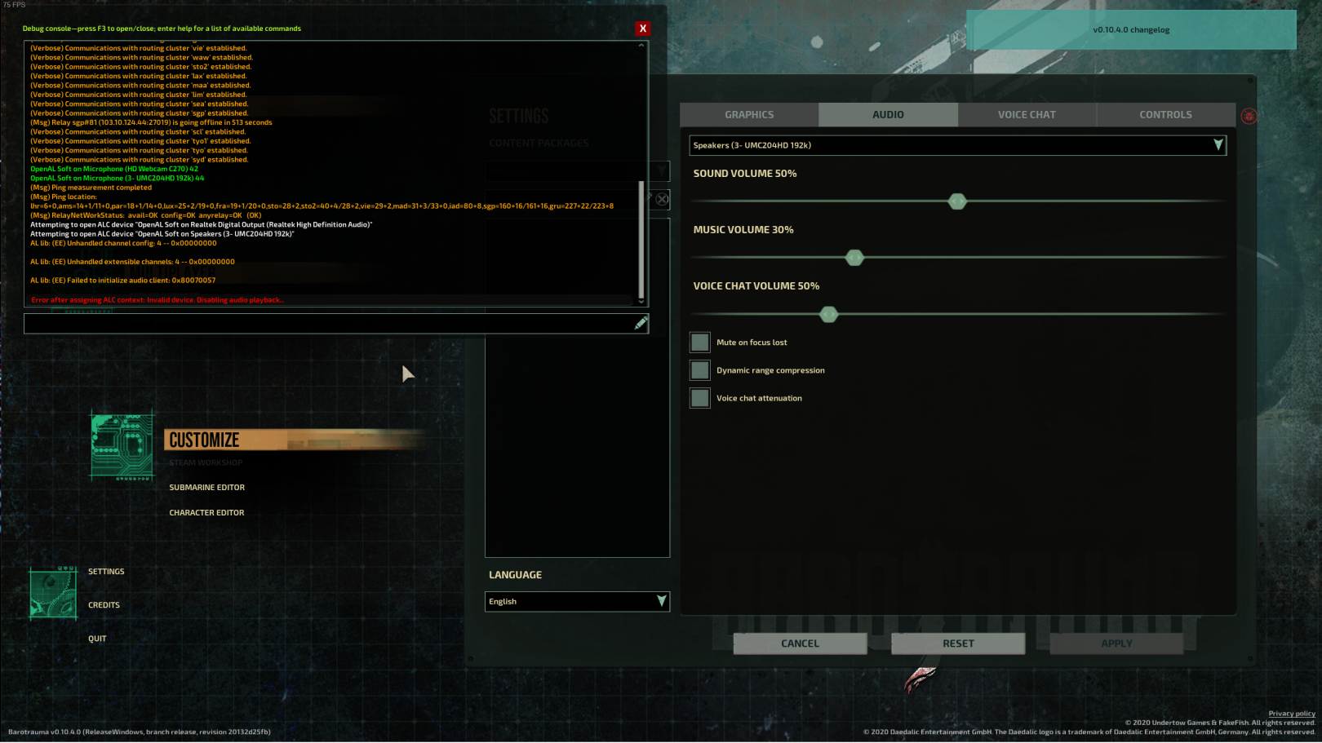The height and width of the screenshot is (743, 1322).
Task: Toggle Voice chat attenuation
Action: tap(699, 397)
